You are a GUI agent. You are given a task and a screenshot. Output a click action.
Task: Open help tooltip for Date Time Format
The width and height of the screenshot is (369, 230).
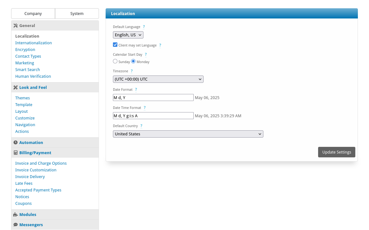(144, 108)
